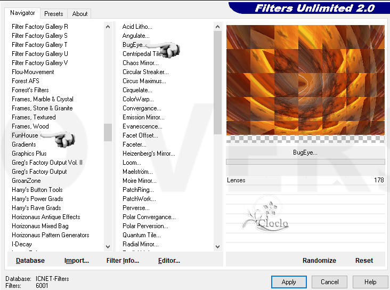The image size is (390, 290).
Task: Open the About tab
Action: (x=79, y=14)
